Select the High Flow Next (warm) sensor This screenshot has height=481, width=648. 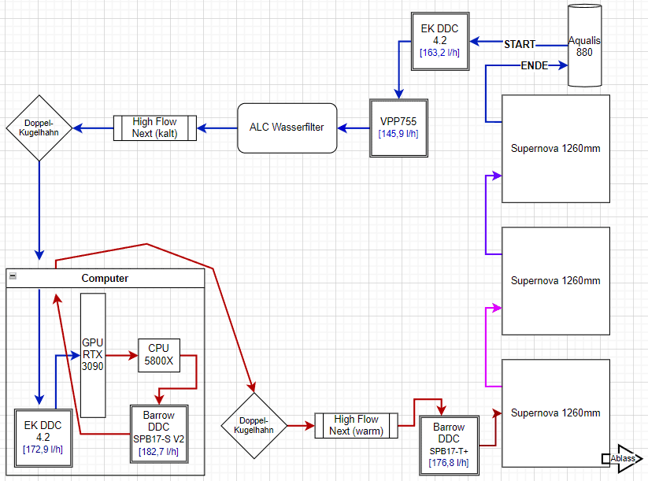356,425
